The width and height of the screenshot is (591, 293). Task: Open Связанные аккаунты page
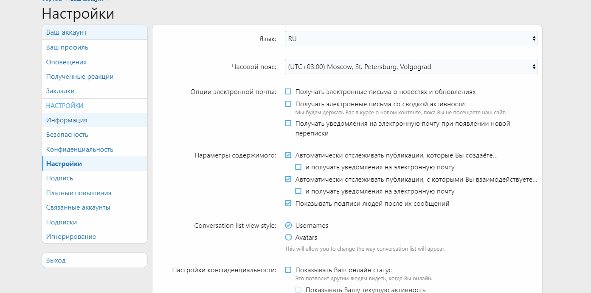click(78, 207)
